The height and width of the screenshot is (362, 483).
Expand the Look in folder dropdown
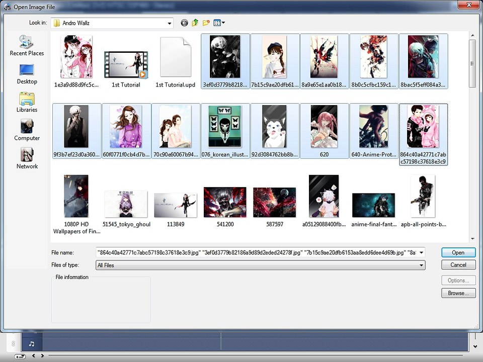point(169,24)
